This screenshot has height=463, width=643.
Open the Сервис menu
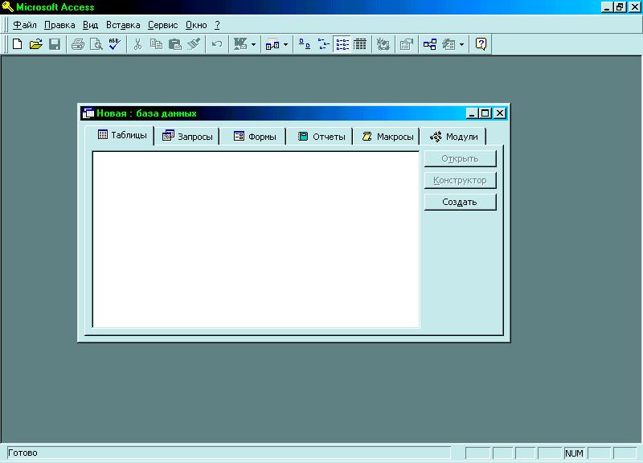tap(163, 25)
